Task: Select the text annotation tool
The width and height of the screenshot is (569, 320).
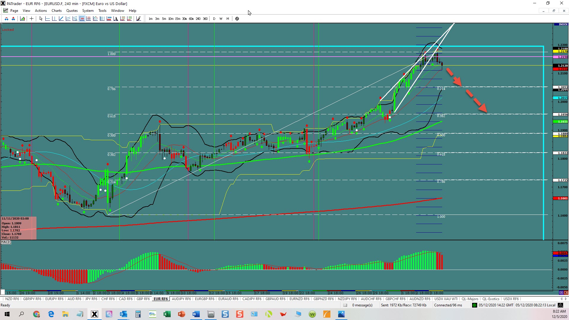Action: coord(116,19)
